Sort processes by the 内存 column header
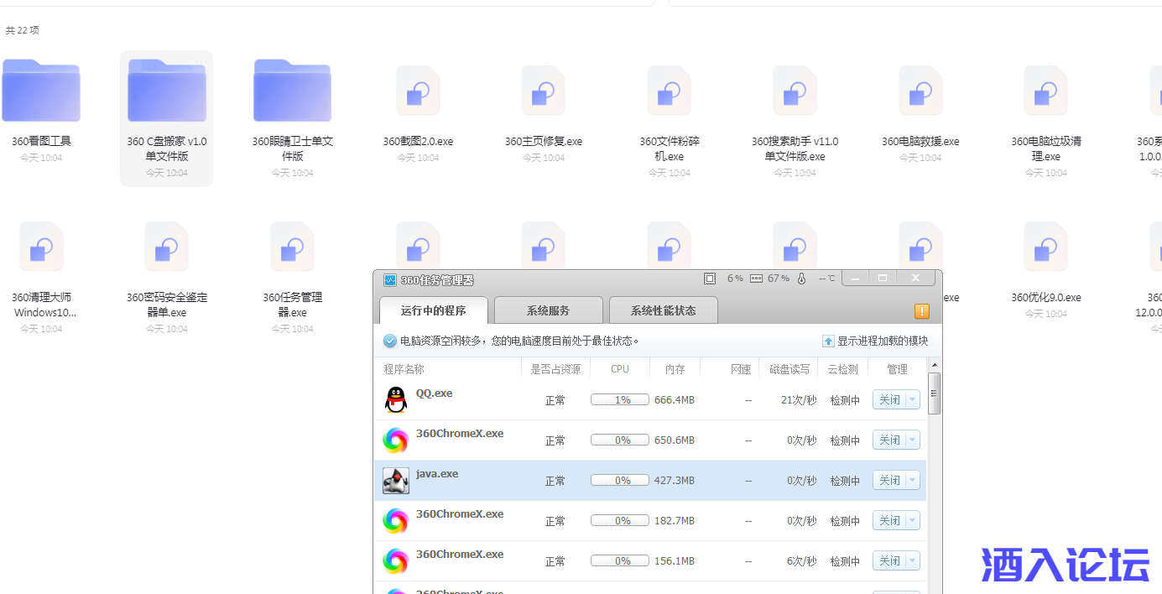 pyautogui.click(x=675, y=369)
